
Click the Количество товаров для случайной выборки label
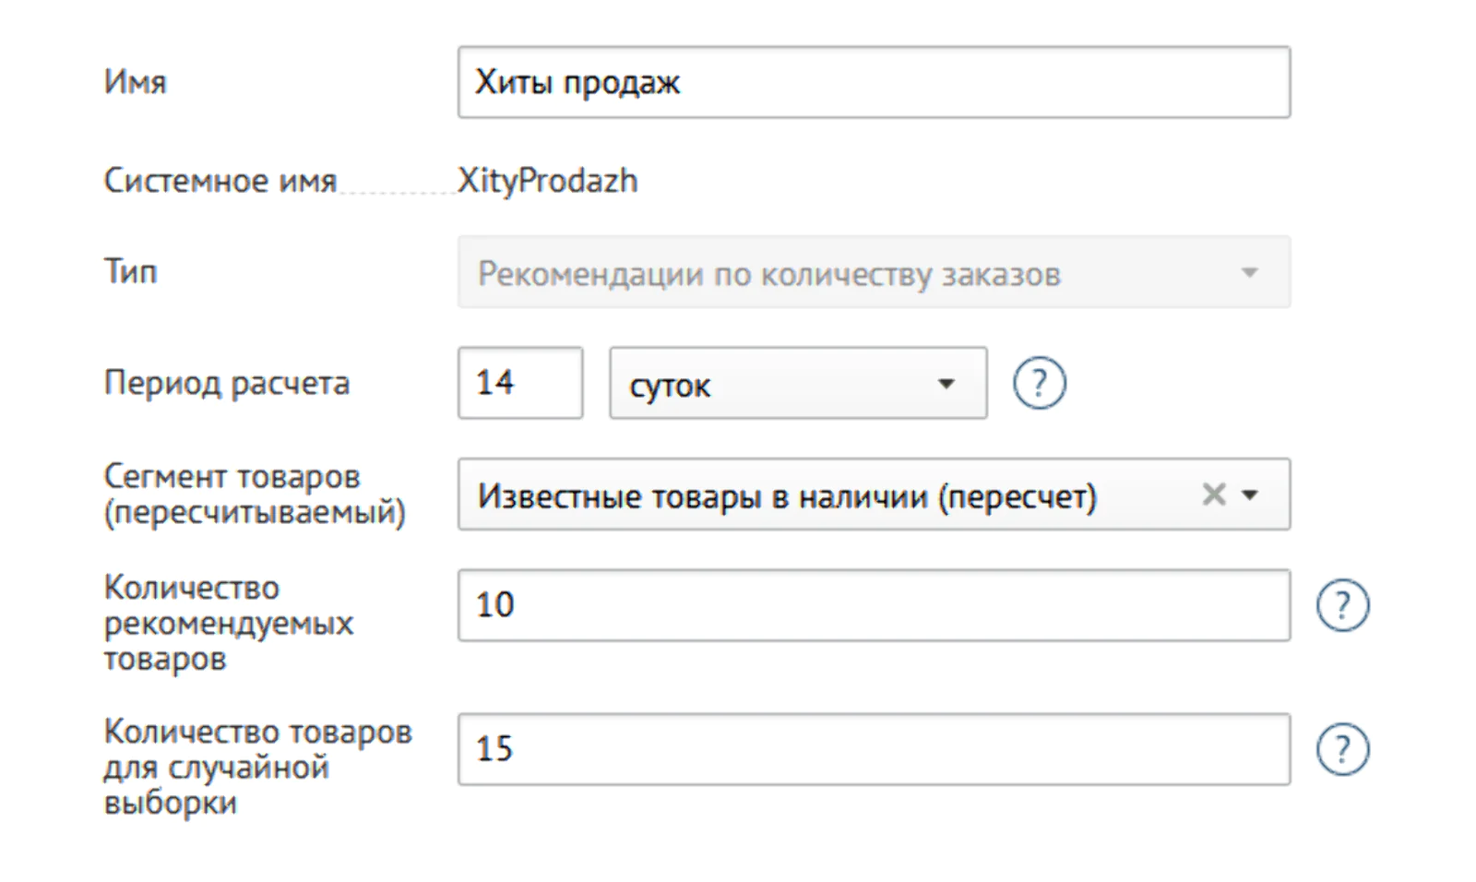(257, 767)
